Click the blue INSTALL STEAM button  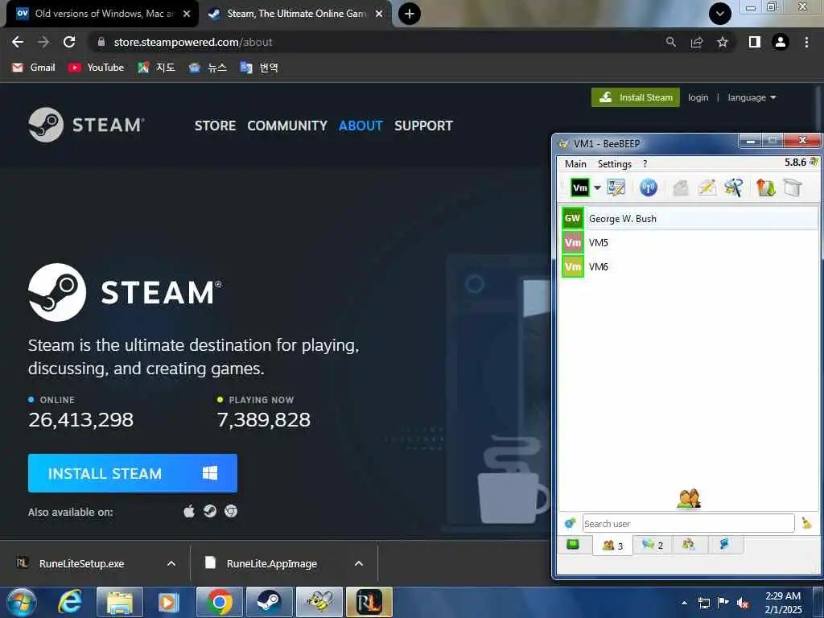tap(133, 473)
